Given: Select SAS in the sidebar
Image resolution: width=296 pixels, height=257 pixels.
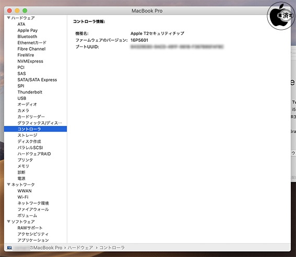Looking at the screenshot, I should tap(21, 74).
